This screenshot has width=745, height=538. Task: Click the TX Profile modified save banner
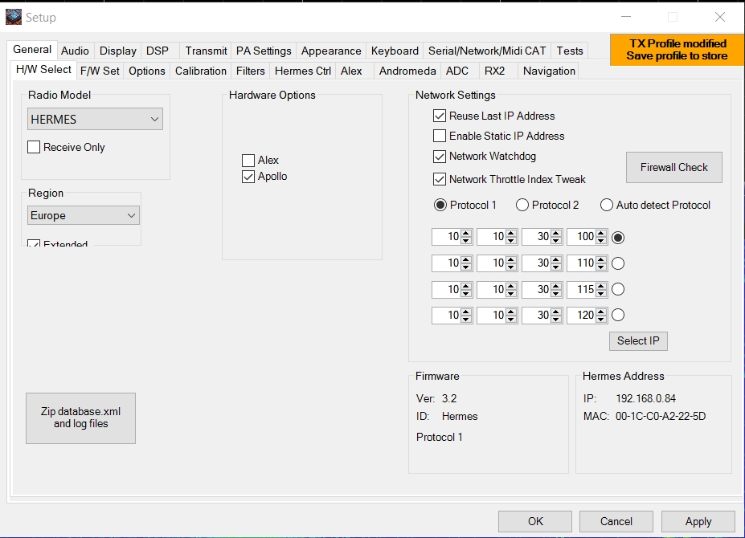[x=677, y=50]
